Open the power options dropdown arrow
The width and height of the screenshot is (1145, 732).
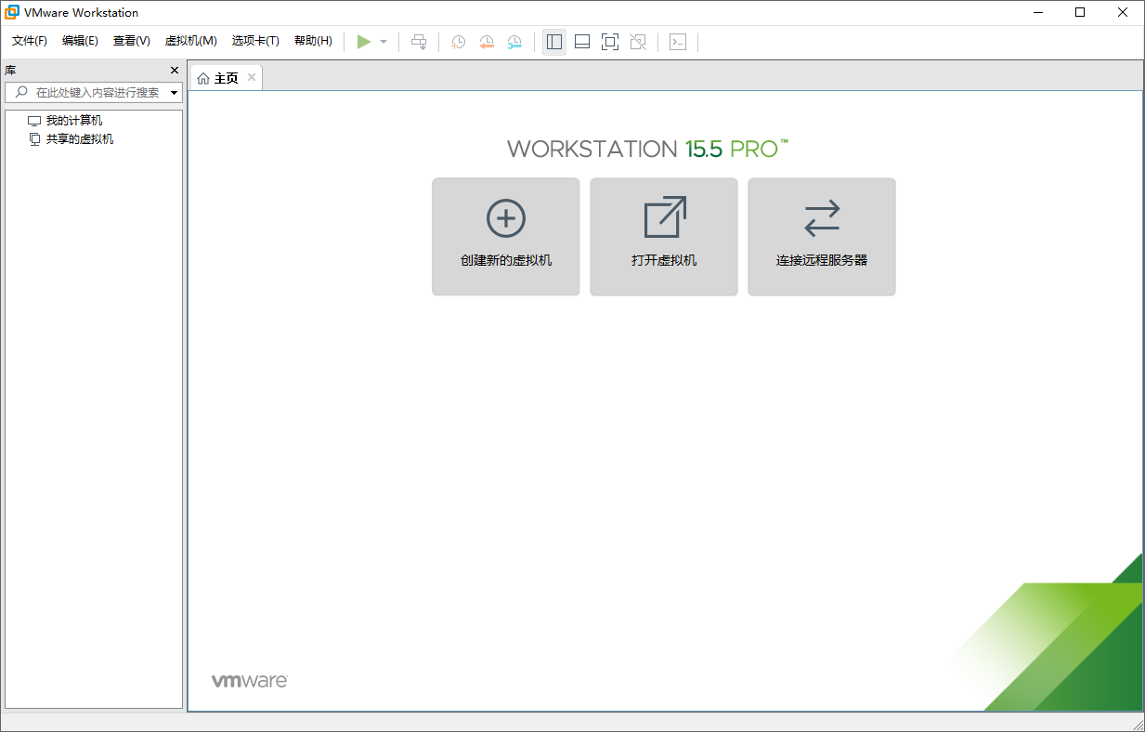pos(383,41)
